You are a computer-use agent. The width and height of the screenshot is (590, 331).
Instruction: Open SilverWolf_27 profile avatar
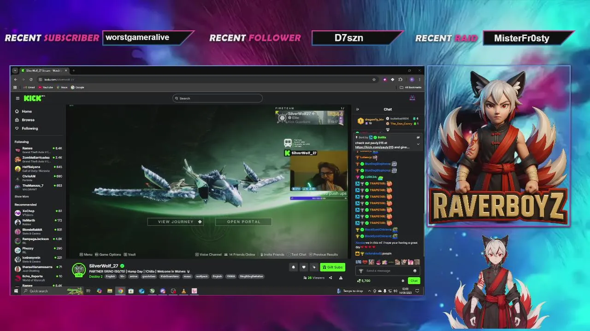click(79, 270)
